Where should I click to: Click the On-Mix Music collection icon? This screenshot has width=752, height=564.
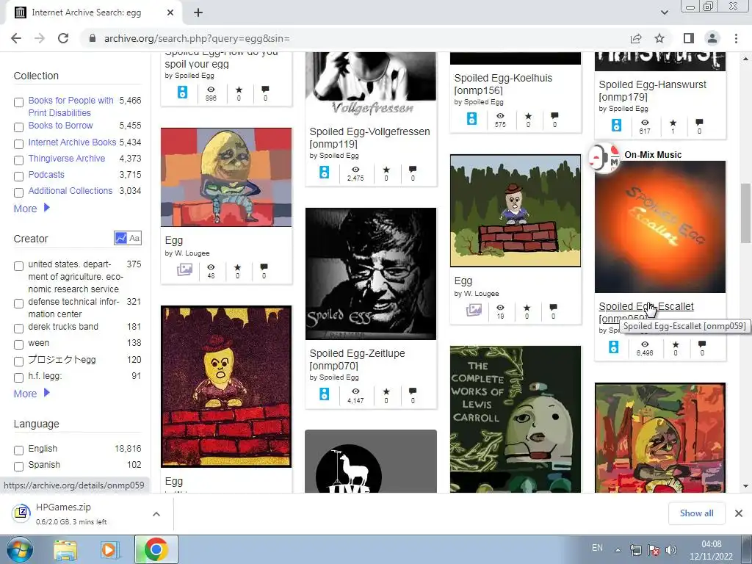(x=604, y=158)
